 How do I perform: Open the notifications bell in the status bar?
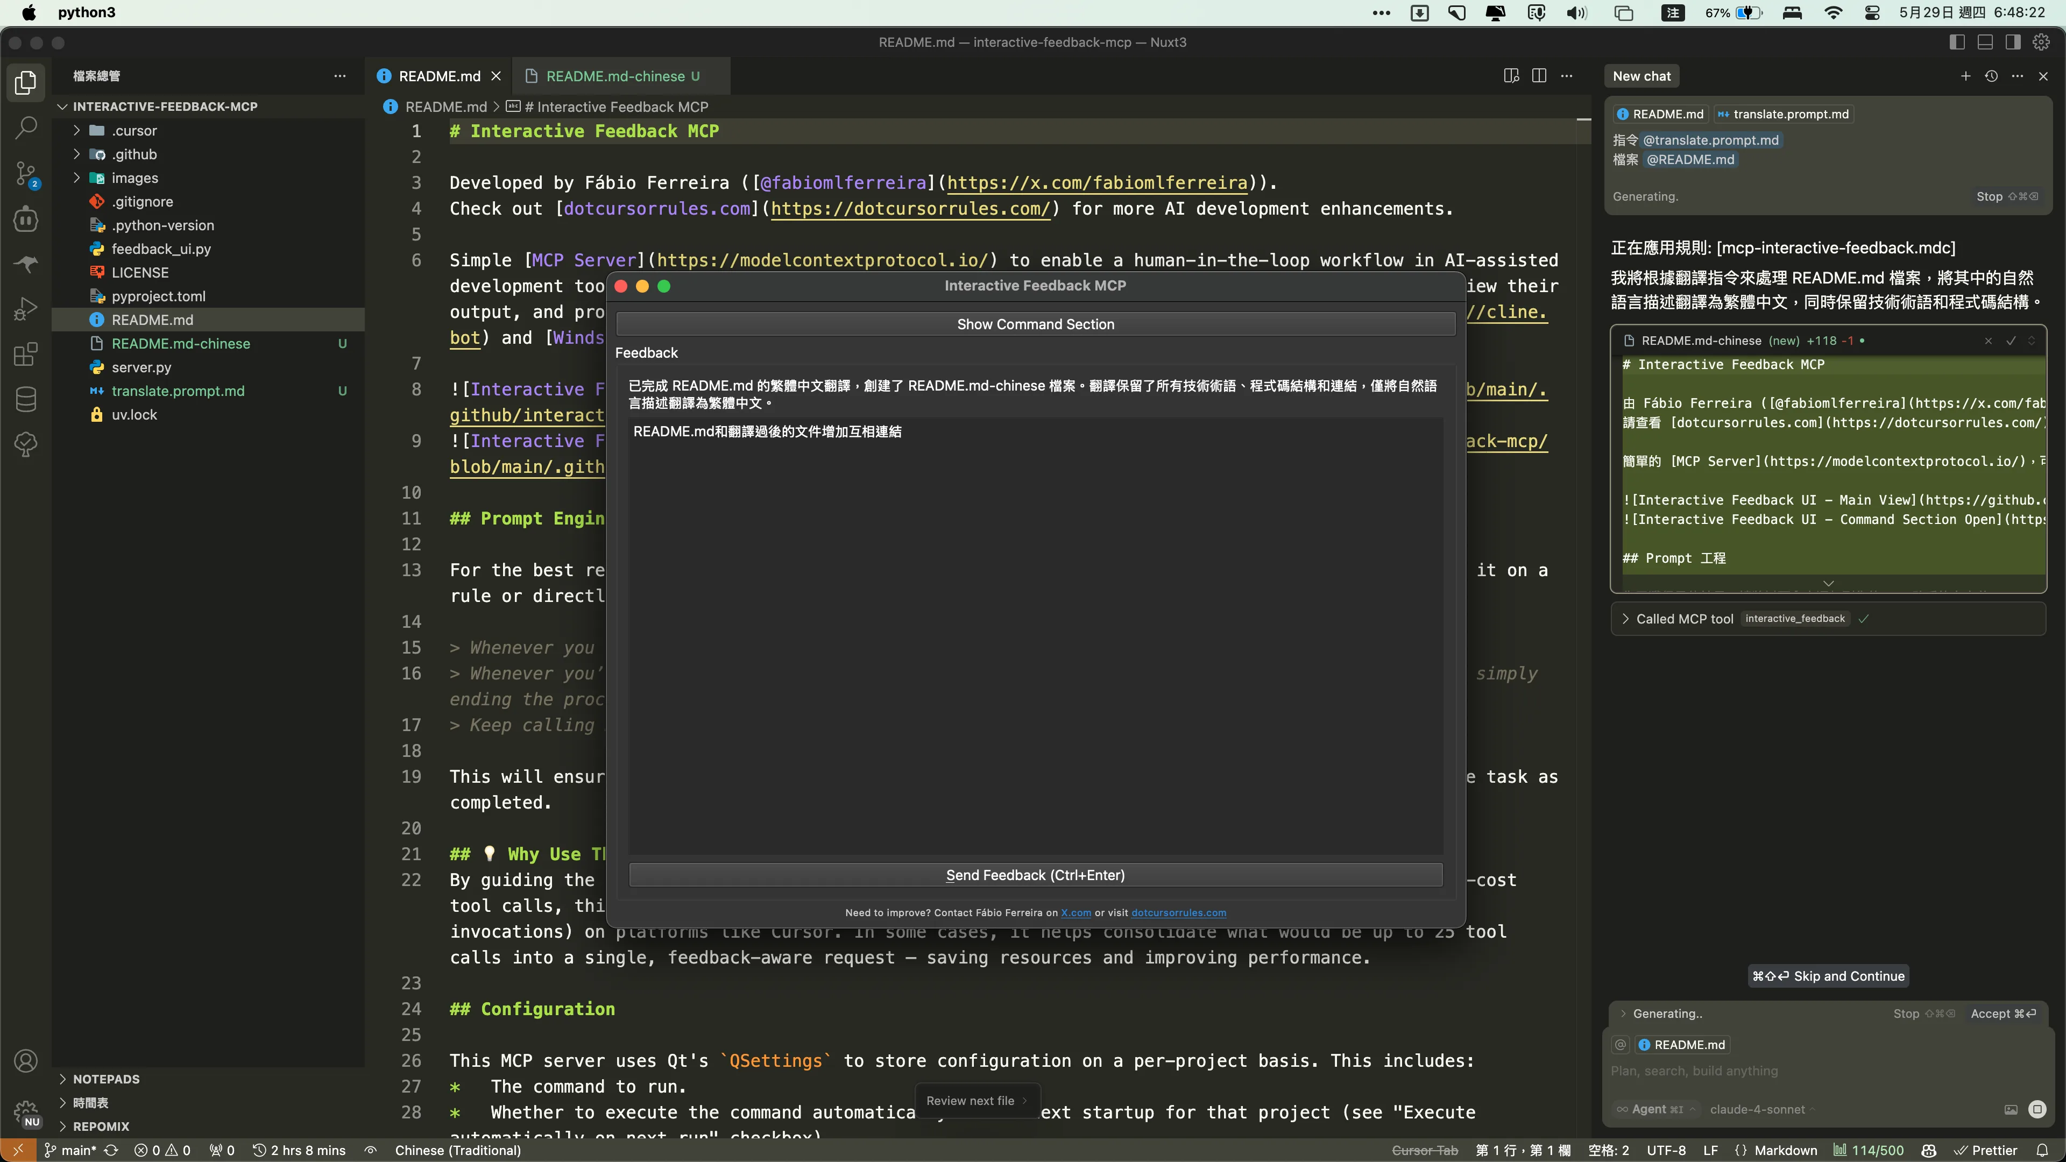[2043, 1151]
